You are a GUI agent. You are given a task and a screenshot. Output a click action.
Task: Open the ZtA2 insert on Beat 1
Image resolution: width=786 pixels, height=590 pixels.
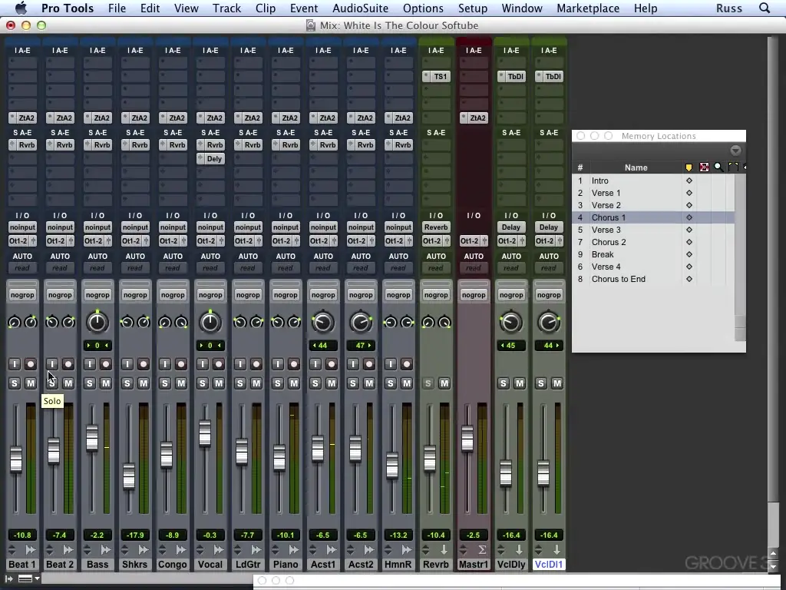point(22,118)
